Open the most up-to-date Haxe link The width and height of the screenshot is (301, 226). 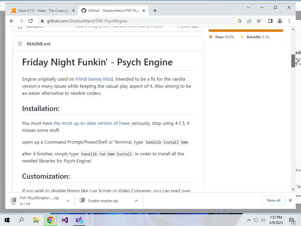92,123
